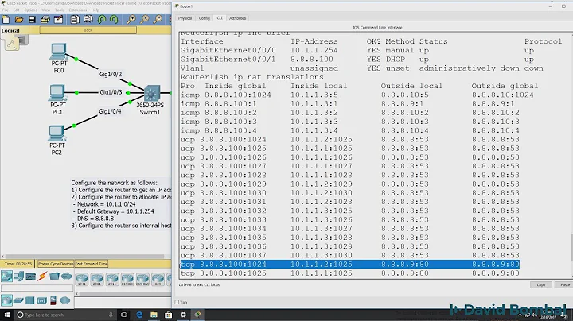Click the CLI vertical scrollbar
573x321 pixels.
coord(571,247)
